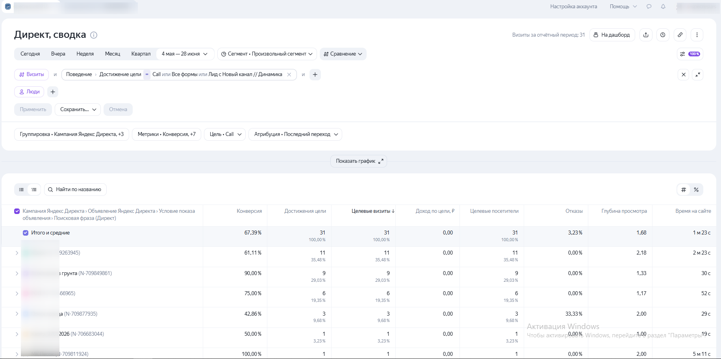Click the Отмена button
This screenshot has height=359, width=721.
pos(118,110)
